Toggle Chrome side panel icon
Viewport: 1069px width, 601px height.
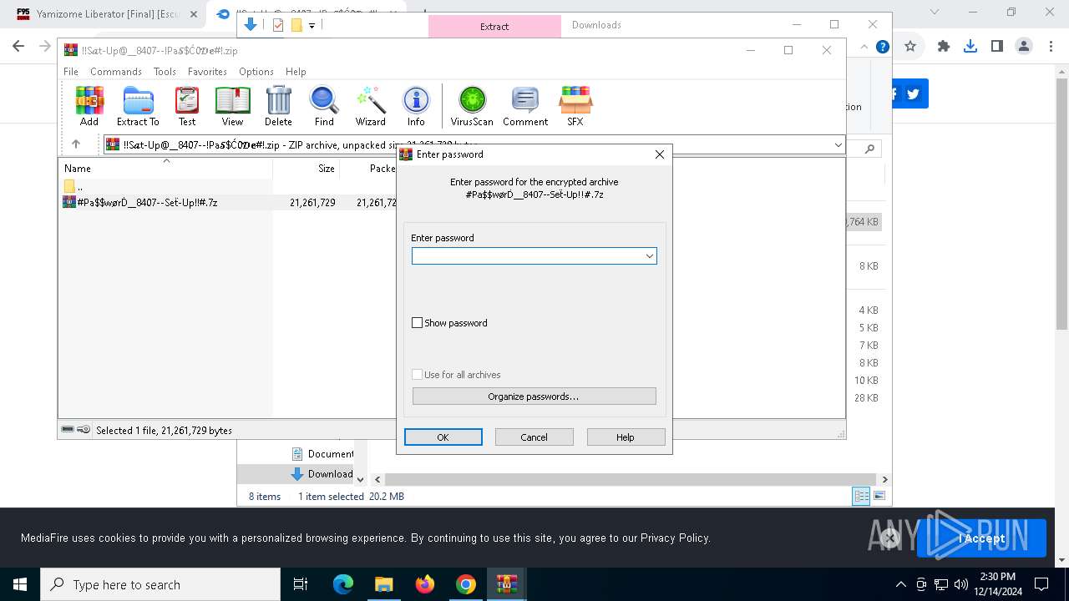tap(997, 47)
